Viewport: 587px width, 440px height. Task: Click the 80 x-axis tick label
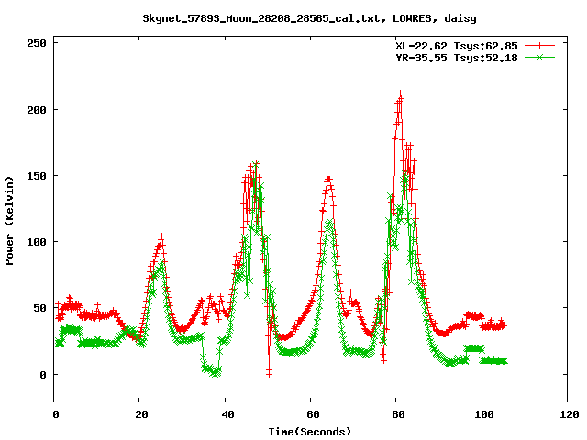(399, 414)
